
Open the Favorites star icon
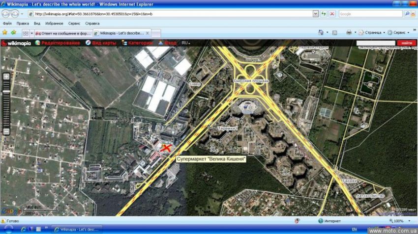pos(5,32)
